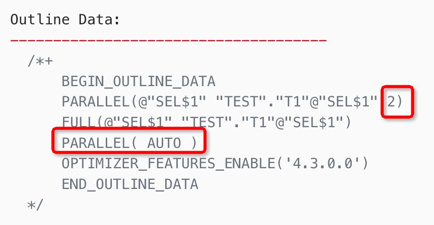Click the red dashed separator line
The image size is (434, 225).
pos(168,40)
